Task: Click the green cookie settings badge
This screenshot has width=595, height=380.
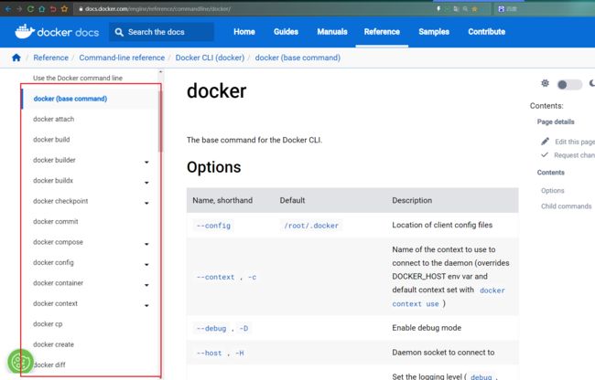Action: [x=20, y=362]
